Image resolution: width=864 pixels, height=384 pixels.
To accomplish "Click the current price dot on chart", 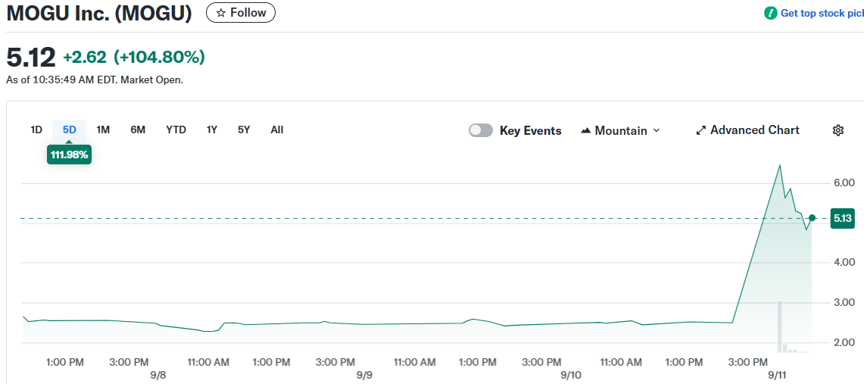I will tap(812, 218).
